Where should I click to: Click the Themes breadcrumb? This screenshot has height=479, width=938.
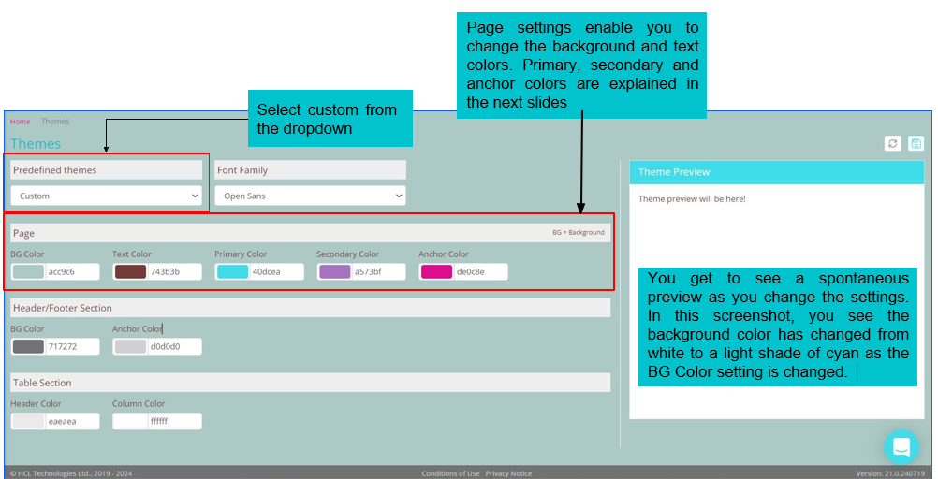pos(55,122)
